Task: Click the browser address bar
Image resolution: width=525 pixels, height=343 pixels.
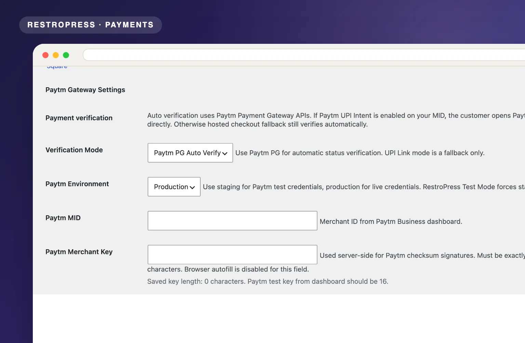Action: (304, 55)
